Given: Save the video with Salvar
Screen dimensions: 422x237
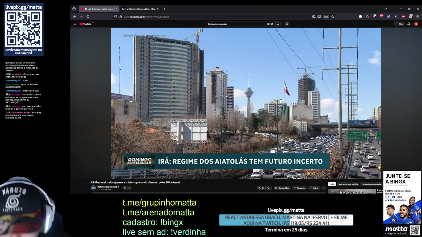Looking at the screenshot, I should click(x=314, y=188).
